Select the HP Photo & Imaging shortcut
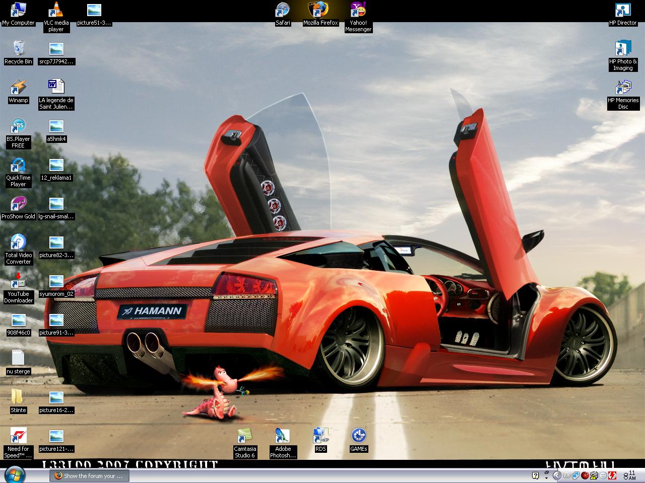Viewport: 645px width, 483px height. point(623,56)
